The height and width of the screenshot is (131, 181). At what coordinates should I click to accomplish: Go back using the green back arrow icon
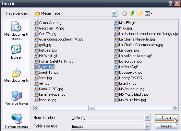click(x=125, y=14)
